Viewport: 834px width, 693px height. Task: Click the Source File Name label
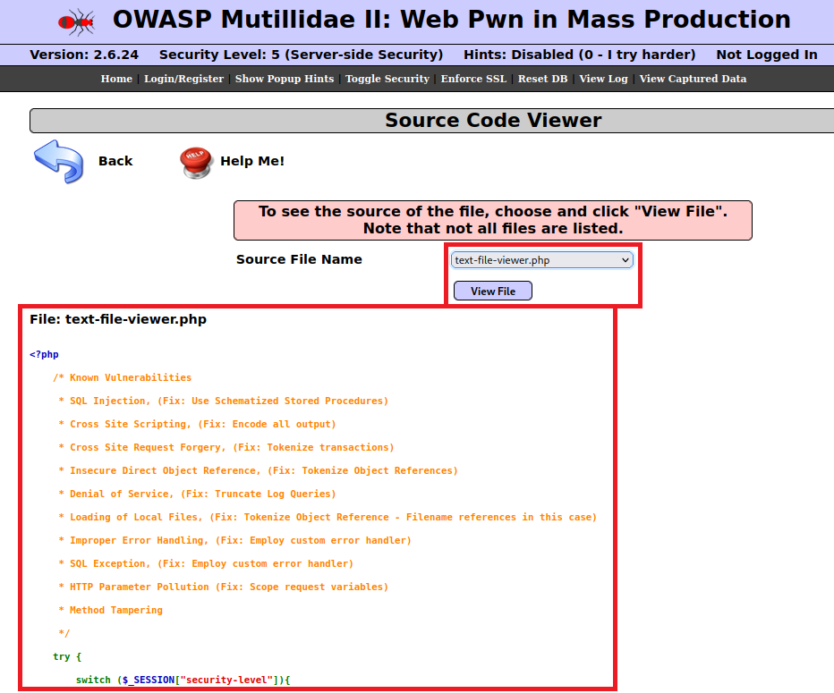coord(299,259)
